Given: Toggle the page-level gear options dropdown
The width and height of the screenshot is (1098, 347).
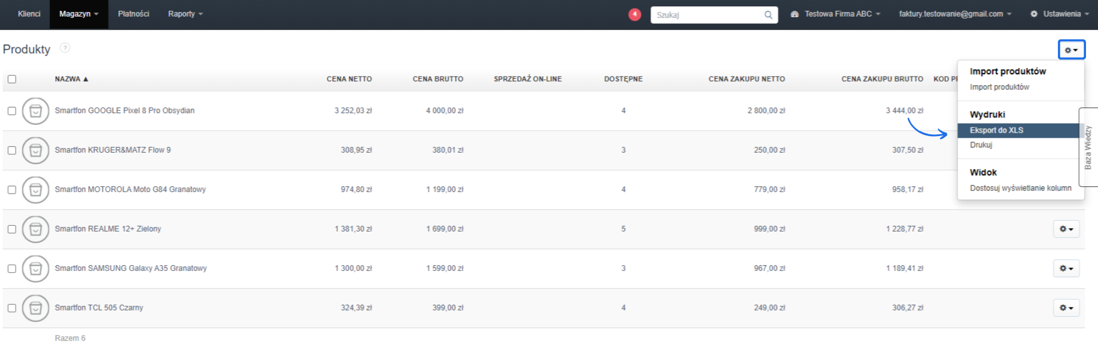Looking at the screenshot, I should coord(1071,50).
